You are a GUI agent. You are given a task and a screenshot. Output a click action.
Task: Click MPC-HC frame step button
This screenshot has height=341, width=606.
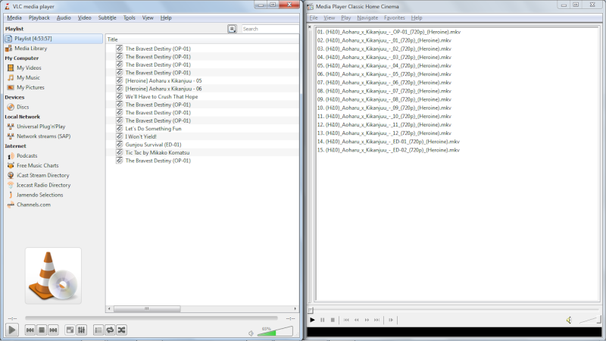click(x=391, y=320)
